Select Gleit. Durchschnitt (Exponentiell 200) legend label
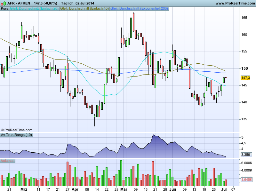 pos(139,9)
